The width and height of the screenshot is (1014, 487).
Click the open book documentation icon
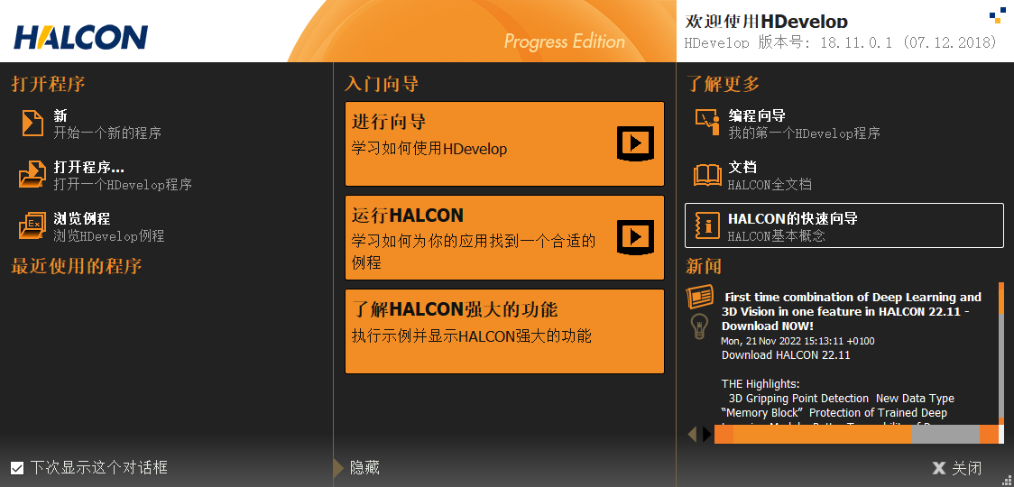[707, 175]
